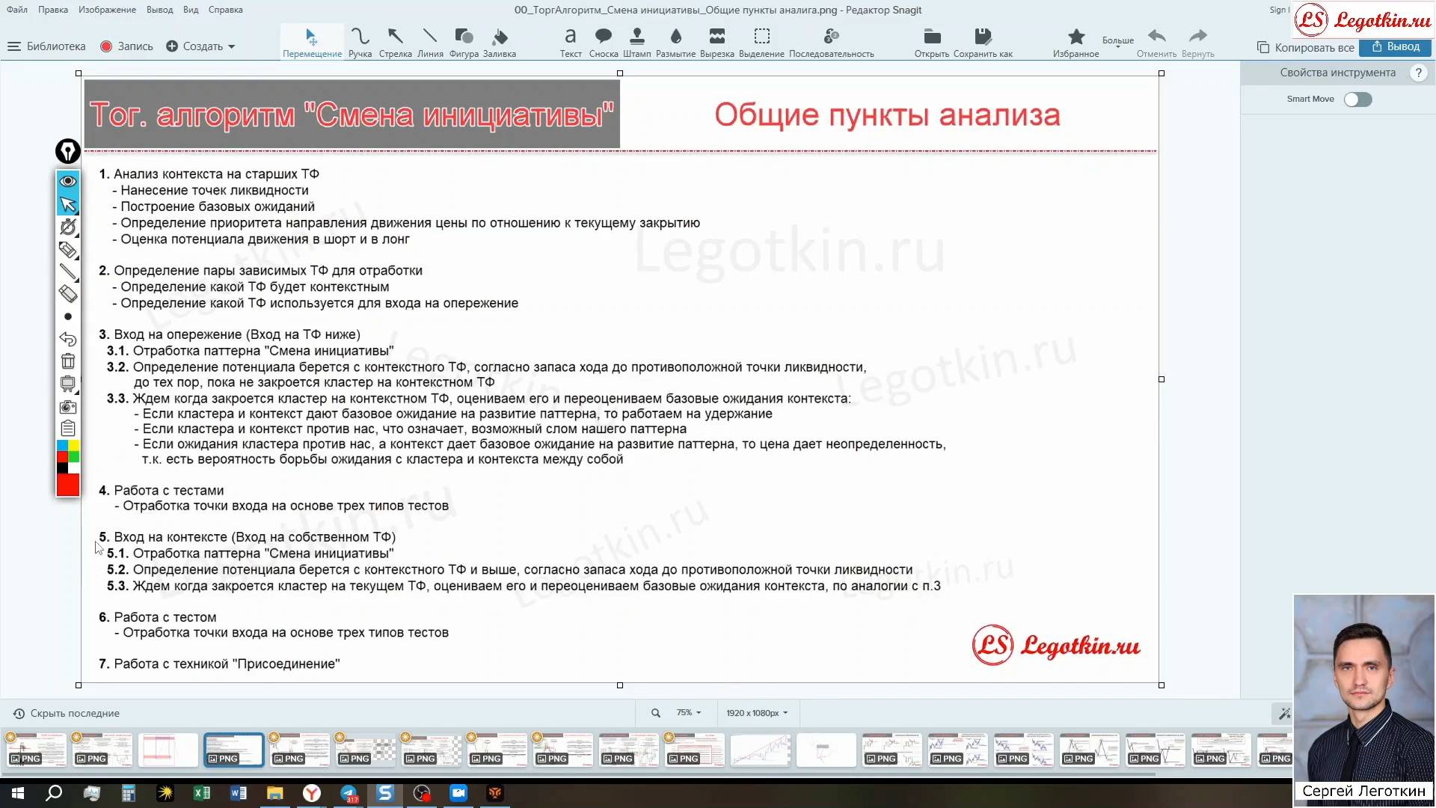Screen dimensions: 1436x808
Task: Toggle eye icon in floating toolbar
Action: 68,181
